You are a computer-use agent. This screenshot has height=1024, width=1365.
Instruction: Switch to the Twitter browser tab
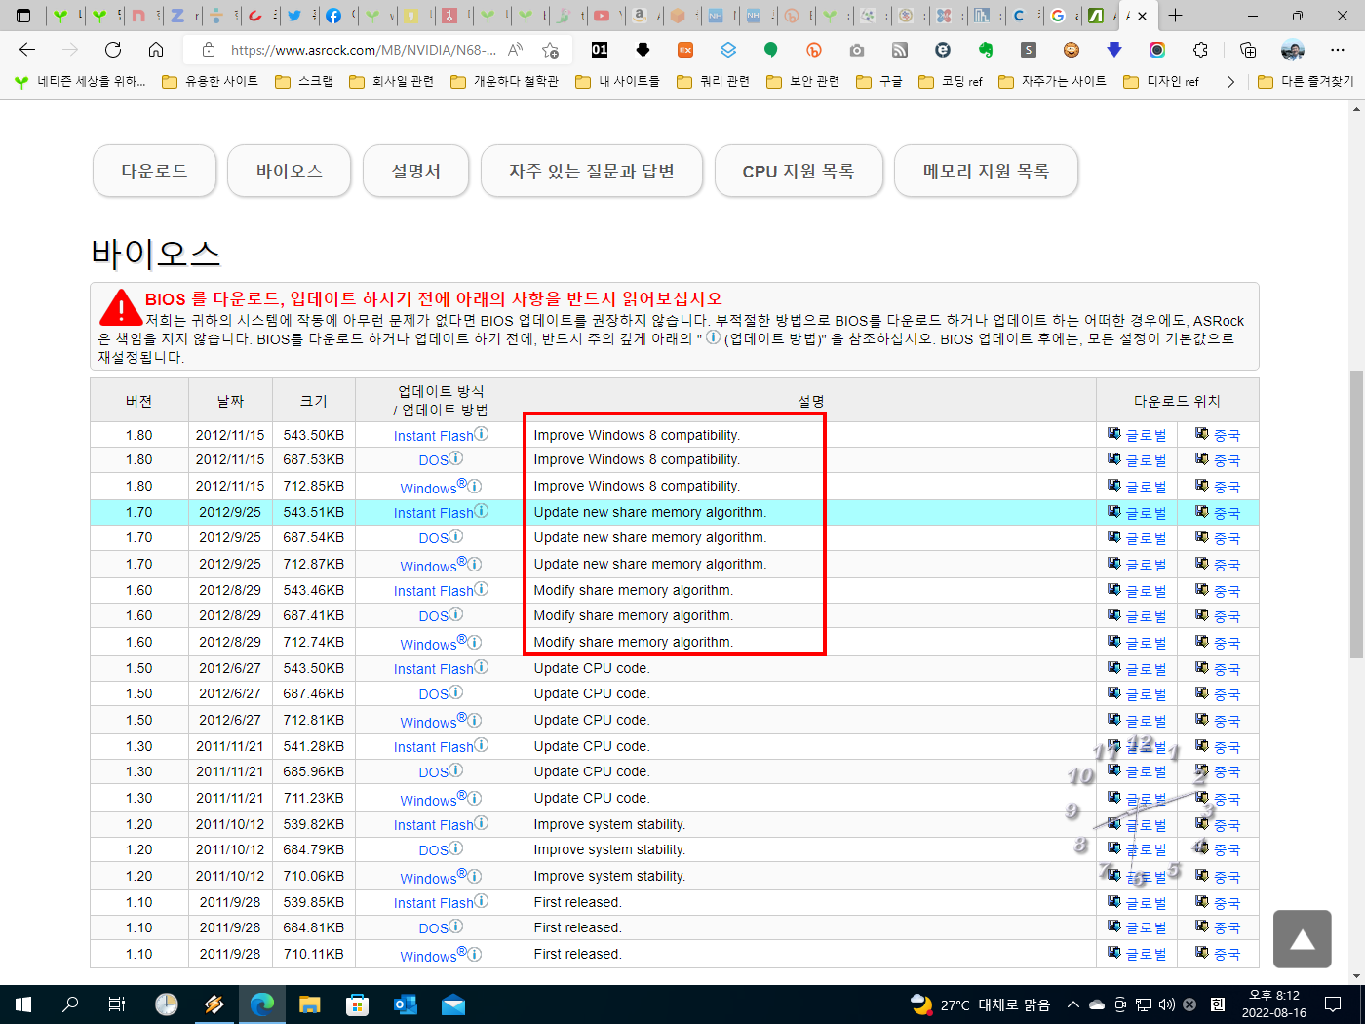point(293,16)
